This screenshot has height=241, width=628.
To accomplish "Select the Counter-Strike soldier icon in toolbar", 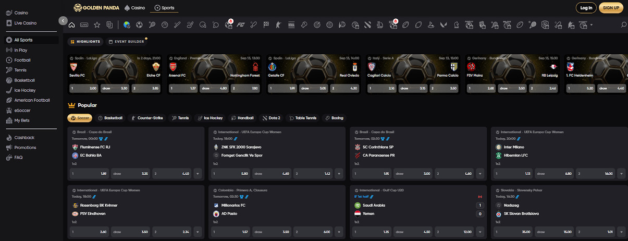I will [278, 25].
